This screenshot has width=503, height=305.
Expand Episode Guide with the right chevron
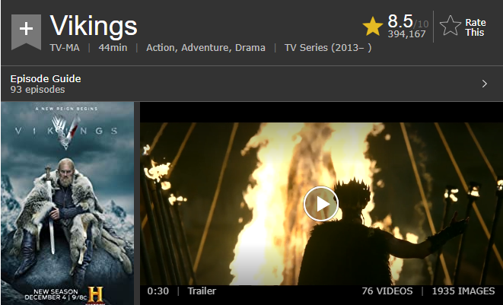coord(485,84)
